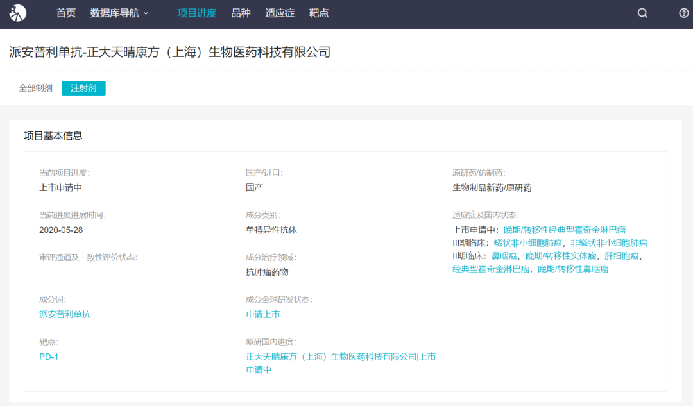693x406 pixels.
Task: Click the 非鳞状非小细胞肺癌 indication link
Action: point(609,243)
